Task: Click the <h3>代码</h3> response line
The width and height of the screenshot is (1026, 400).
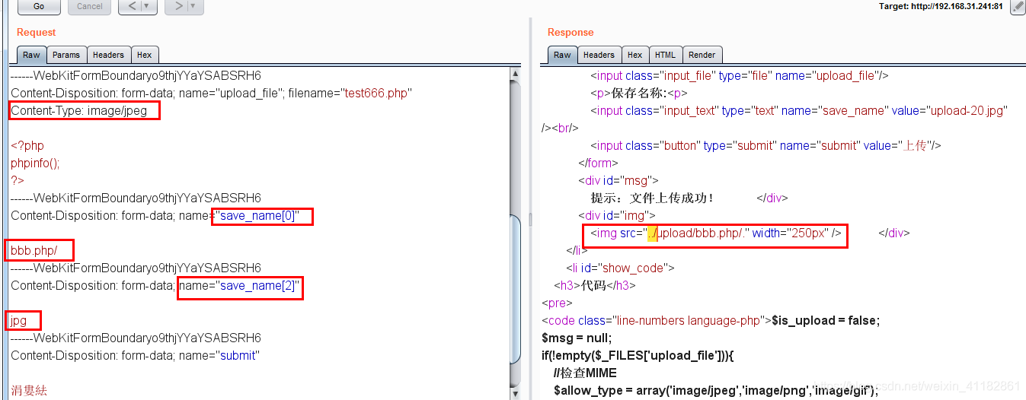Action: click(595, 286)
